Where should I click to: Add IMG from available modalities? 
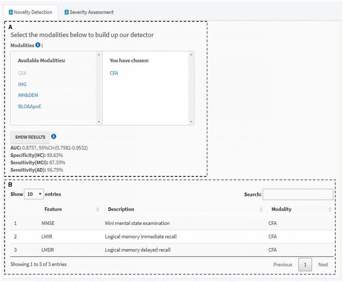(22, 84)
